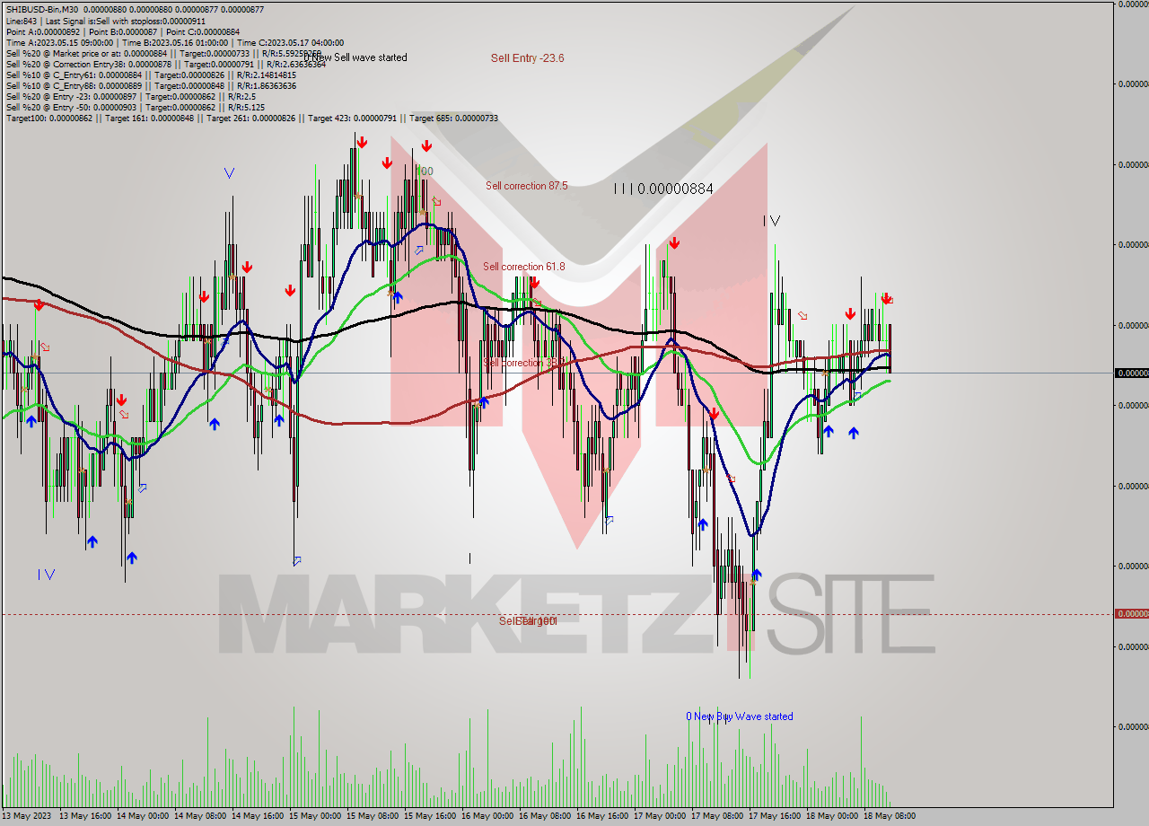This screenshot has width=1149, height=826.
Task: Click the '17 May 08:00' time axis label
Action: pyautogui.click(x=716, y=816)
